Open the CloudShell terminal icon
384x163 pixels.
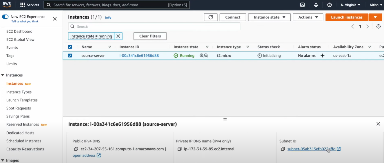click(303, 5)
